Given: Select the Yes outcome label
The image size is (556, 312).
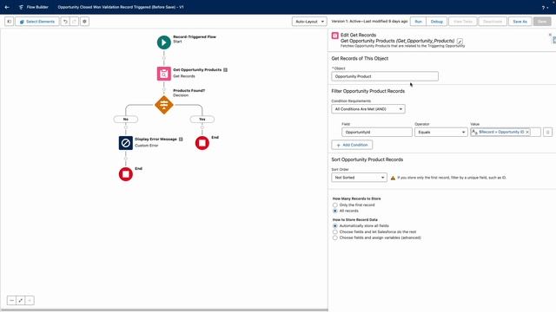Looking at the screenshot, I should point(202,120).
